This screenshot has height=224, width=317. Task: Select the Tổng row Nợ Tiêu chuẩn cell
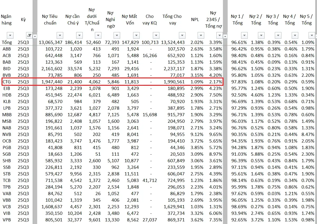[51, 42]
